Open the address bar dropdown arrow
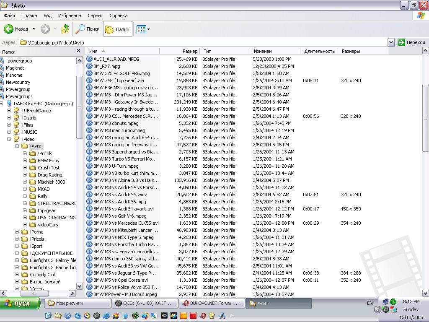Viewport: 429px width, 322px height. 391,42
